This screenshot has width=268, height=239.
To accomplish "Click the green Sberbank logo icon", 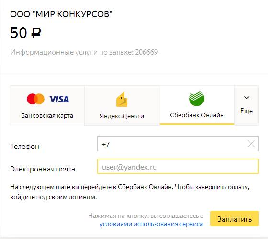I will pyautogui.click(x=197, y=99).
